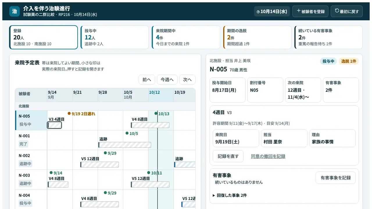Open the 期間の逸脱 2件 card
Image resolution: width=372 pixels, height=209 pixels.
click(x=257, y=37)
